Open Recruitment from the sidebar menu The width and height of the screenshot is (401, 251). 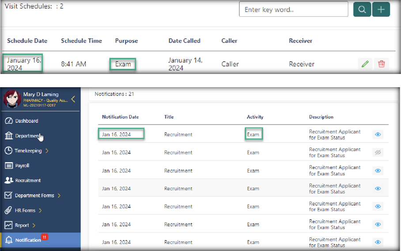tap(28, 181)
